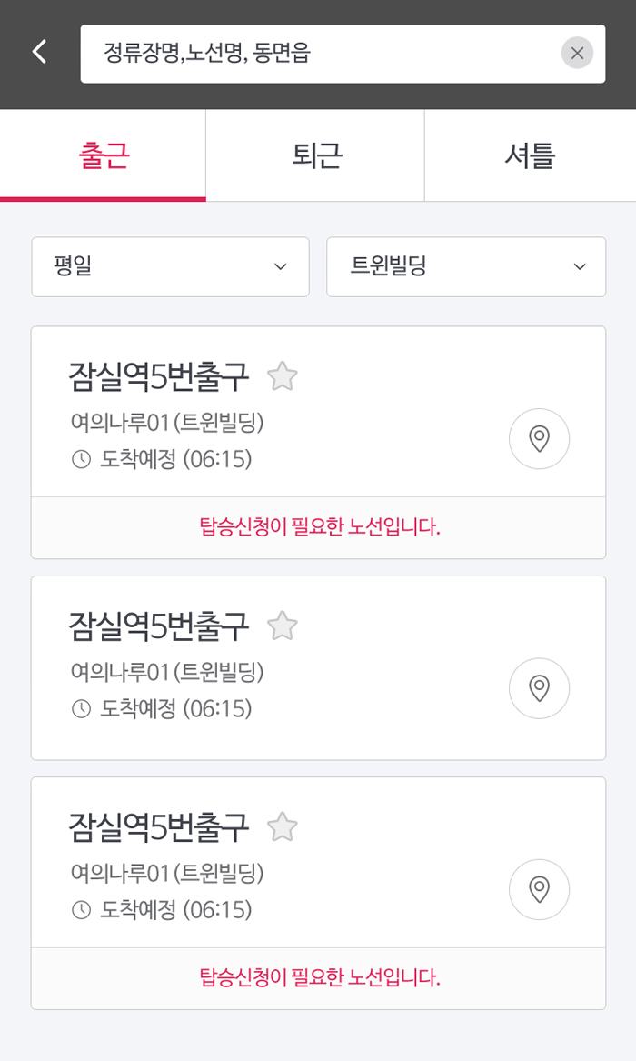Open the 셔틀 tab
This screenshot has height=1061, width=636.
point(530,155)
